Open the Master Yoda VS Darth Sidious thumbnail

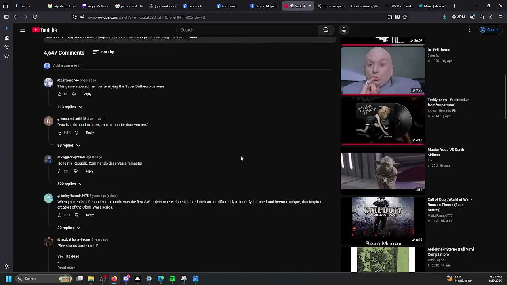click(x=383, y=171)
